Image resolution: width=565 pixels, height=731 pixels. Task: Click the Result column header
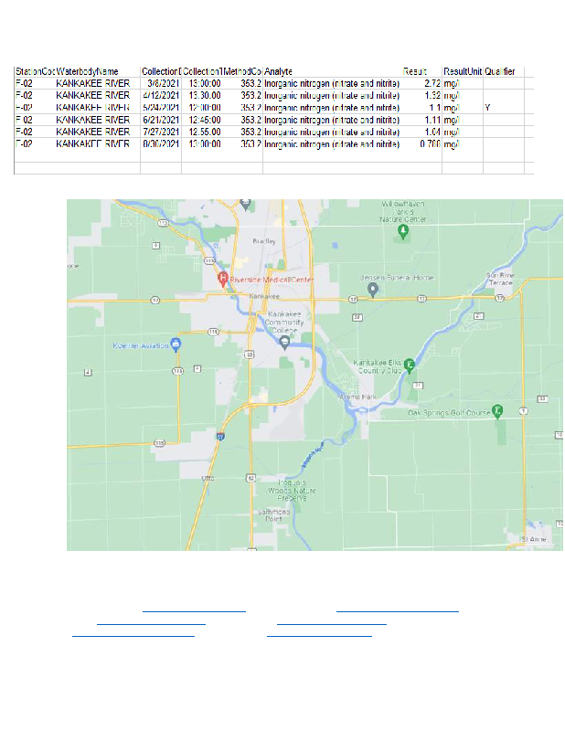click(416, 71)
